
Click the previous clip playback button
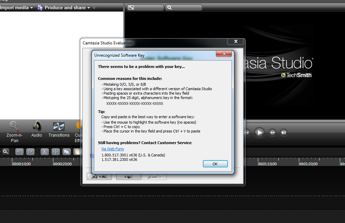tap(248, 133)
